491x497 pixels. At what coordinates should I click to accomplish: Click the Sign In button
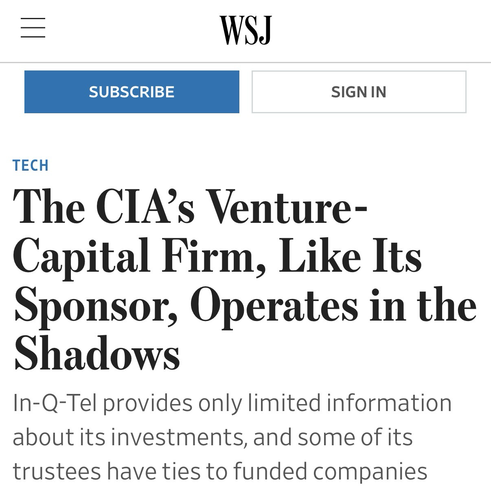tap(359, 92)
